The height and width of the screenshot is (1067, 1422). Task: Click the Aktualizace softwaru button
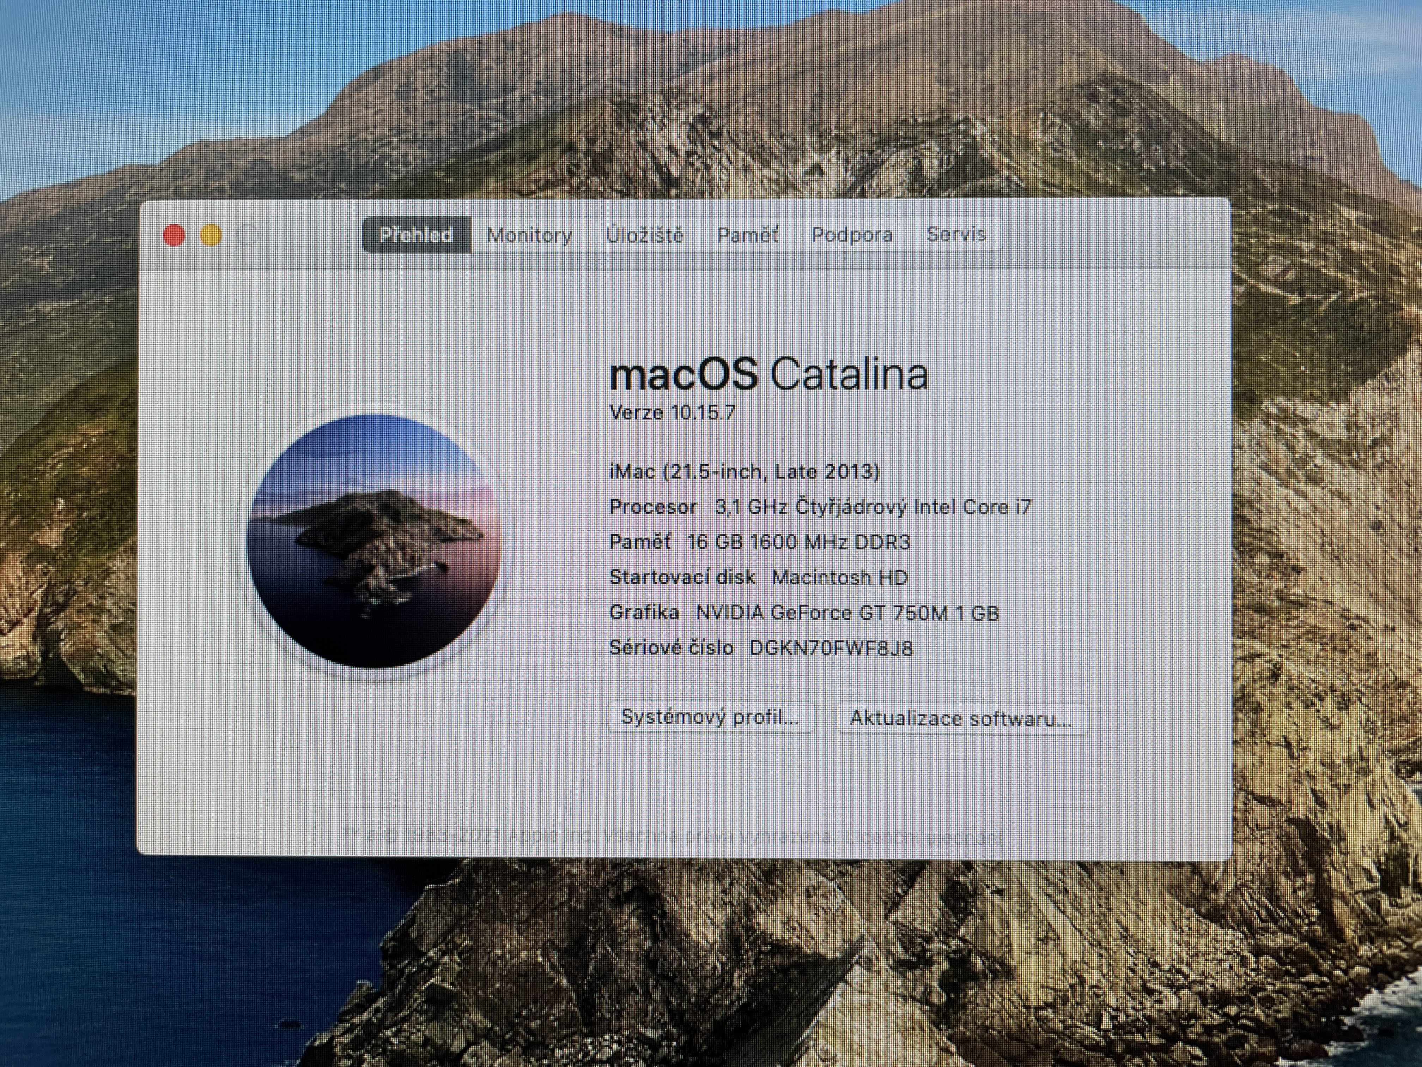[960, 718]
